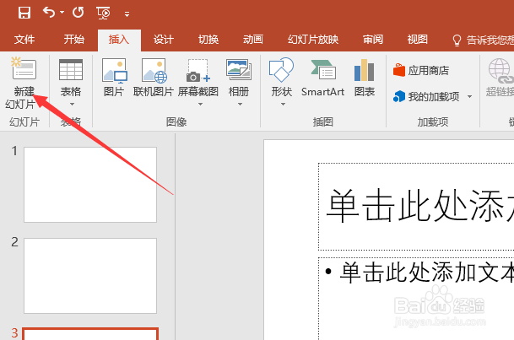Click the 联机图片 online pictures icon
This screenshot has height=340, width=514.
154,70
